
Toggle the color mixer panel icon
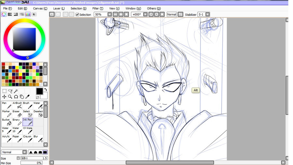(22, 14)
